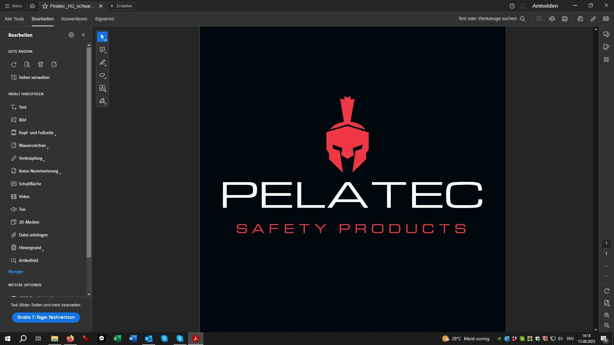614x345 pixels.
Task: Select the add comment tool
Action: (x=102, y=50)
